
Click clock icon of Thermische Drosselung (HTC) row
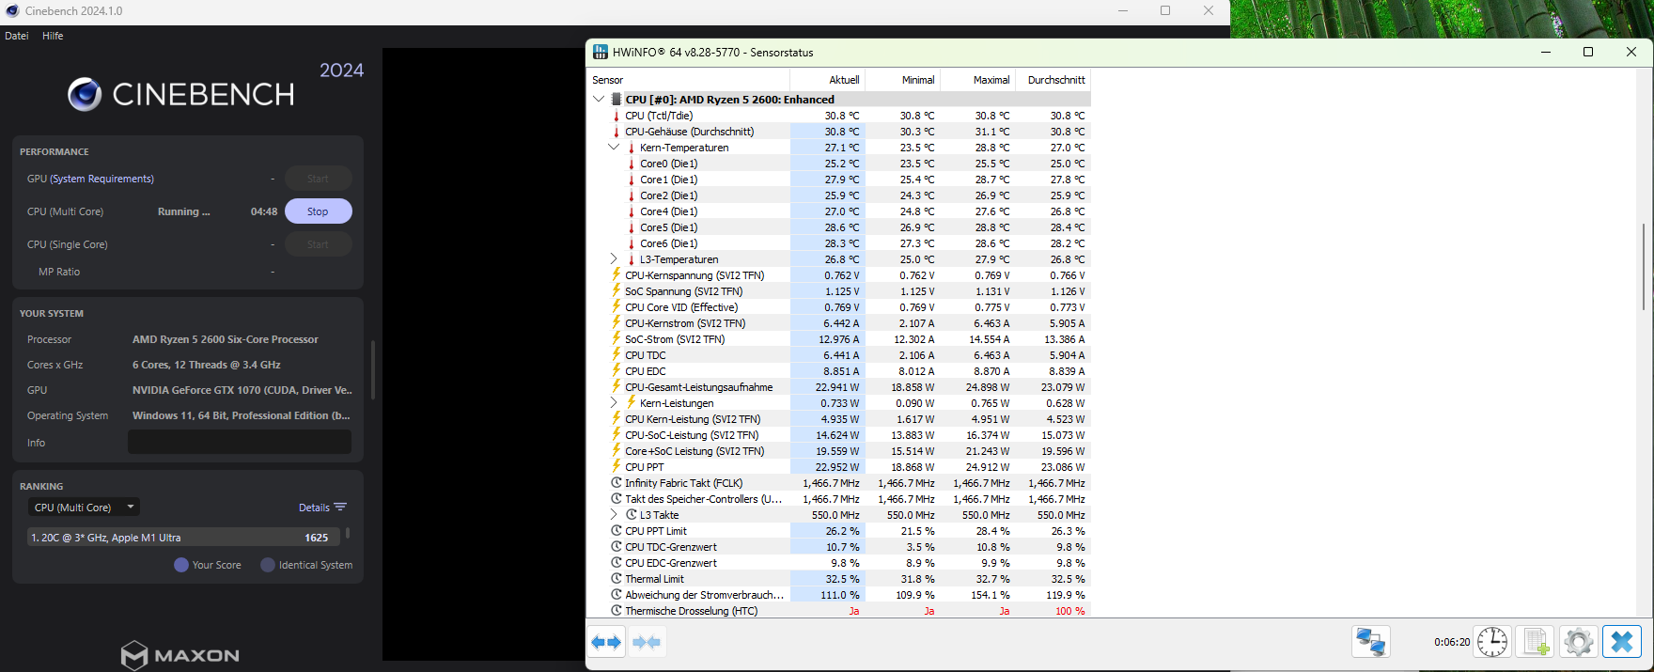(616, 611)
